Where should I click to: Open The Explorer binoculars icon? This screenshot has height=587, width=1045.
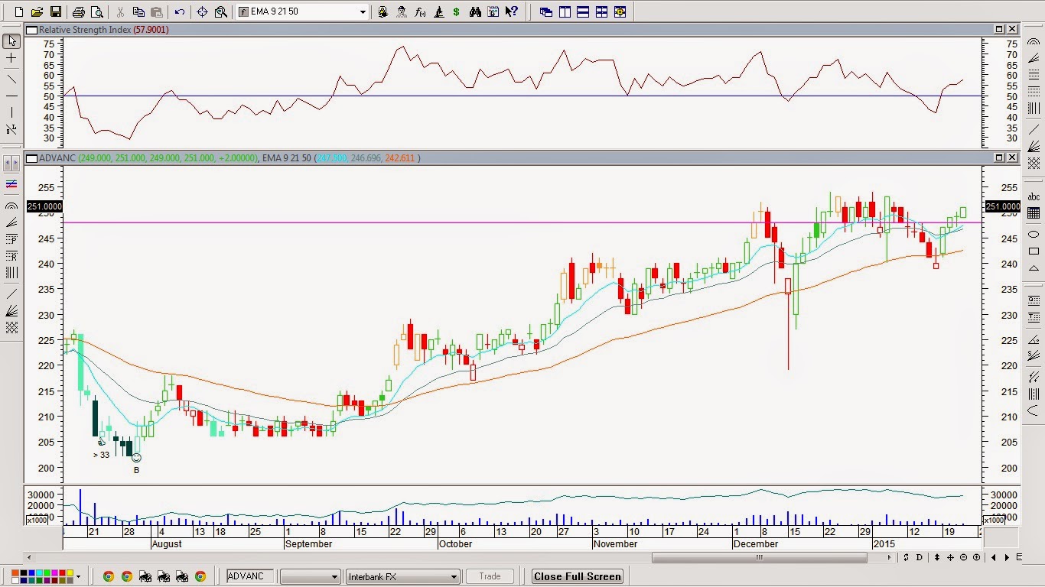(x=475, y=12)
